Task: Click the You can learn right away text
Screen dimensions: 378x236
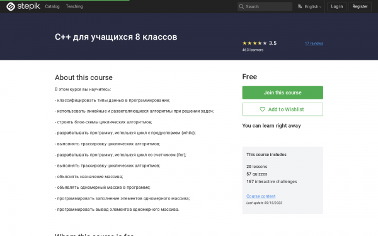Action: coord(272,126)
